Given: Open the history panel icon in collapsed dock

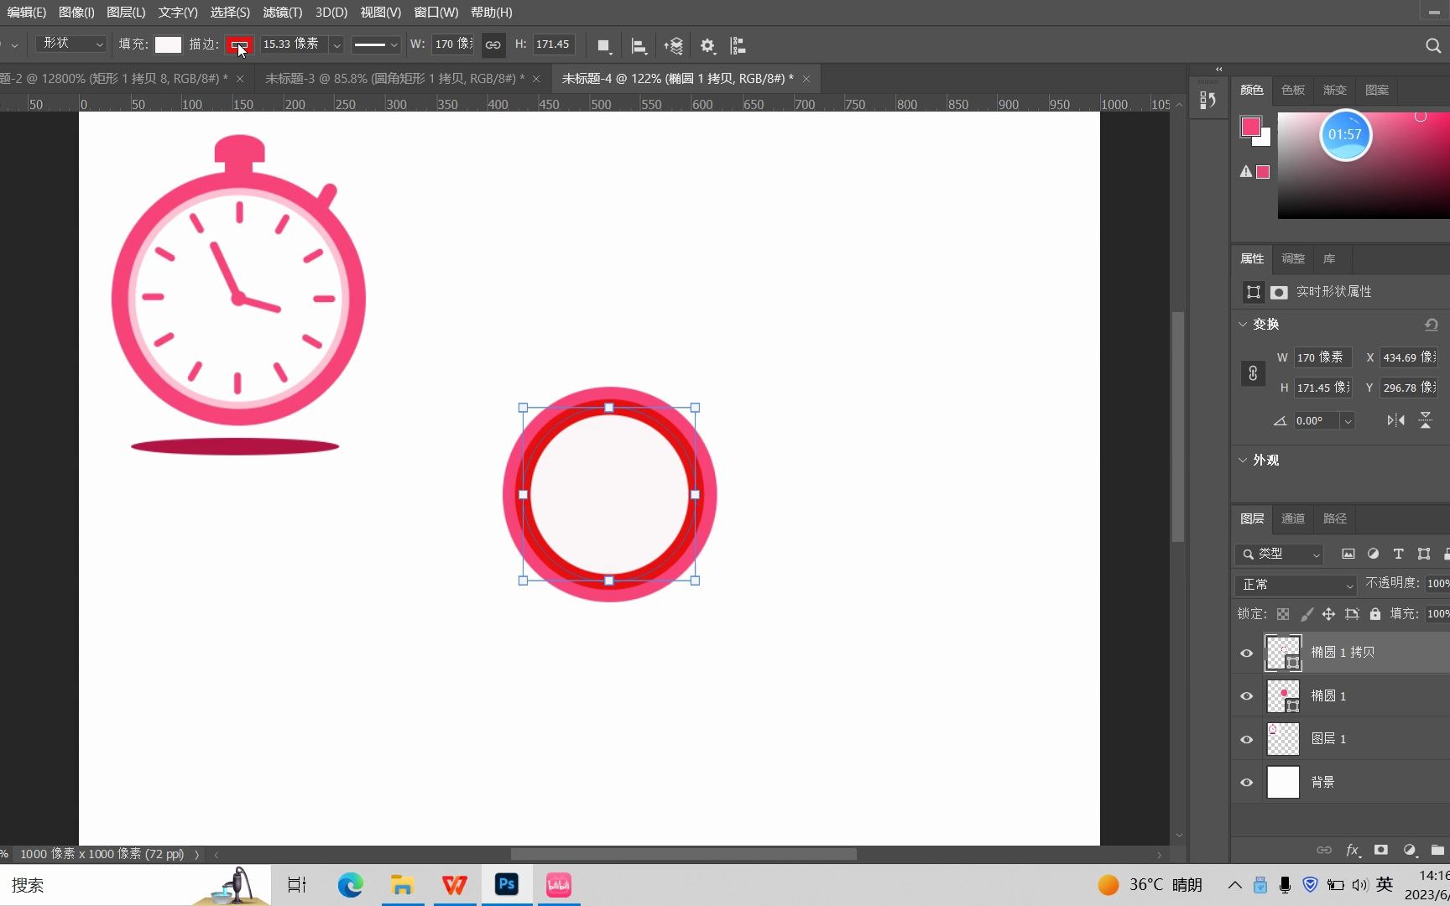Looking at the screenshot, I should point(1207,101).
